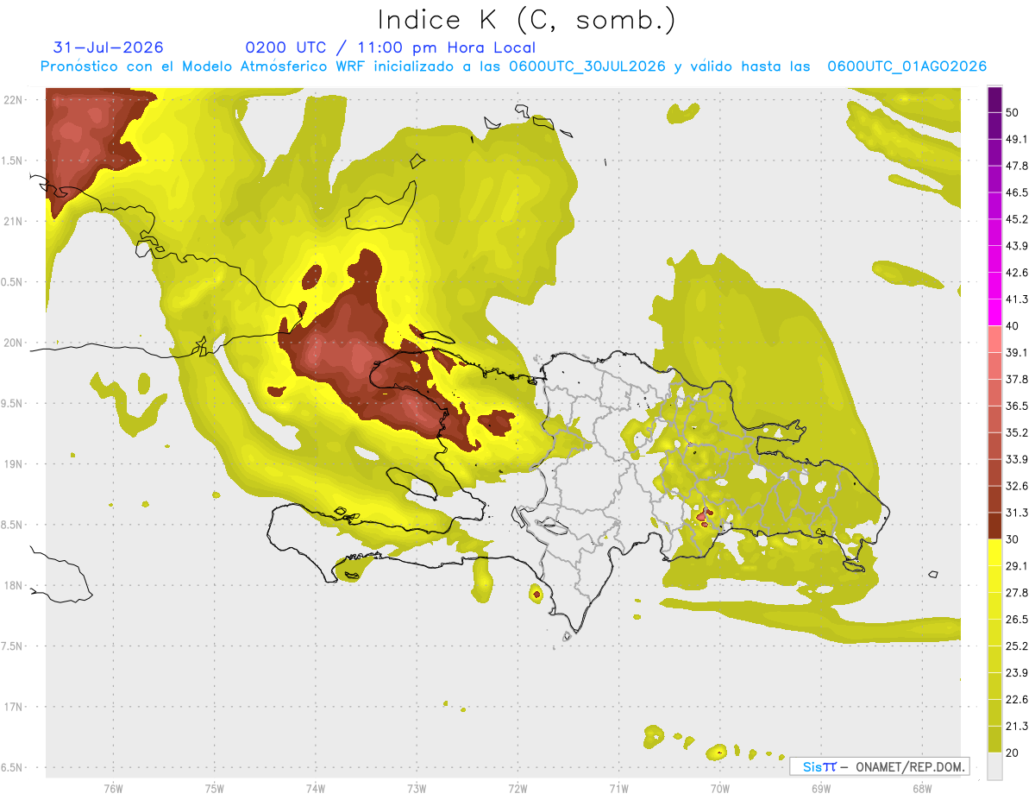1035x800 pixels.
Task: Pick the light gray colorbar band below 20
Action: [x=995, y=766]
